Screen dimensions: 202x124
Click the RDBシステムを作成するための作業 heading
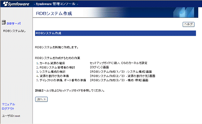point(58,58)
